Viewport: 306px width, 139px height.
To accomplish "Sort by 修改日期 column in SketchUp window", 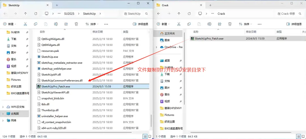I will pos(97,32).
